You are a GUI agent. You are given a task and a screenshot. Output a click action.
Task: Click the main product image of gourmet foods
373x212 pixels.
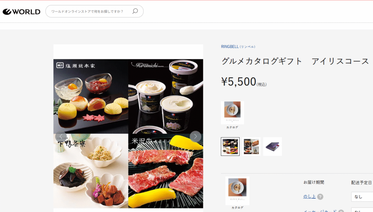click(x=128, y=134)
